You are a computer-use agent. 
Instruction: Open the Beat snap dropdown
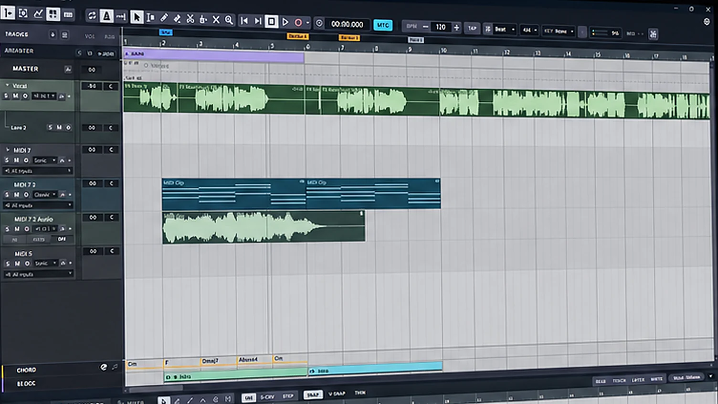tap(504, 29)
